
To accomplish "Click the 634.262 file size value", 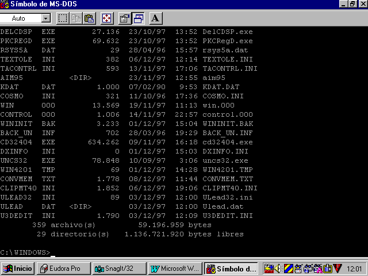I will (103, 142).
